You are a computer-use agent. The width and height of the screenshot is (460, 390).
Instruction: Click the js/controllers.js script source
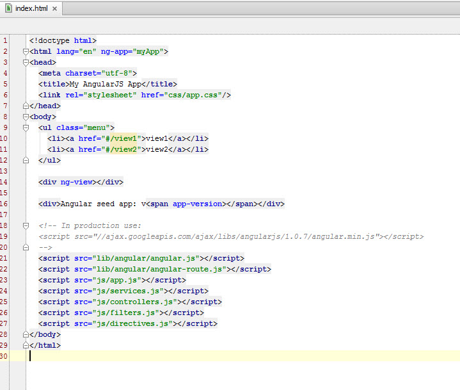coord(134,302)
